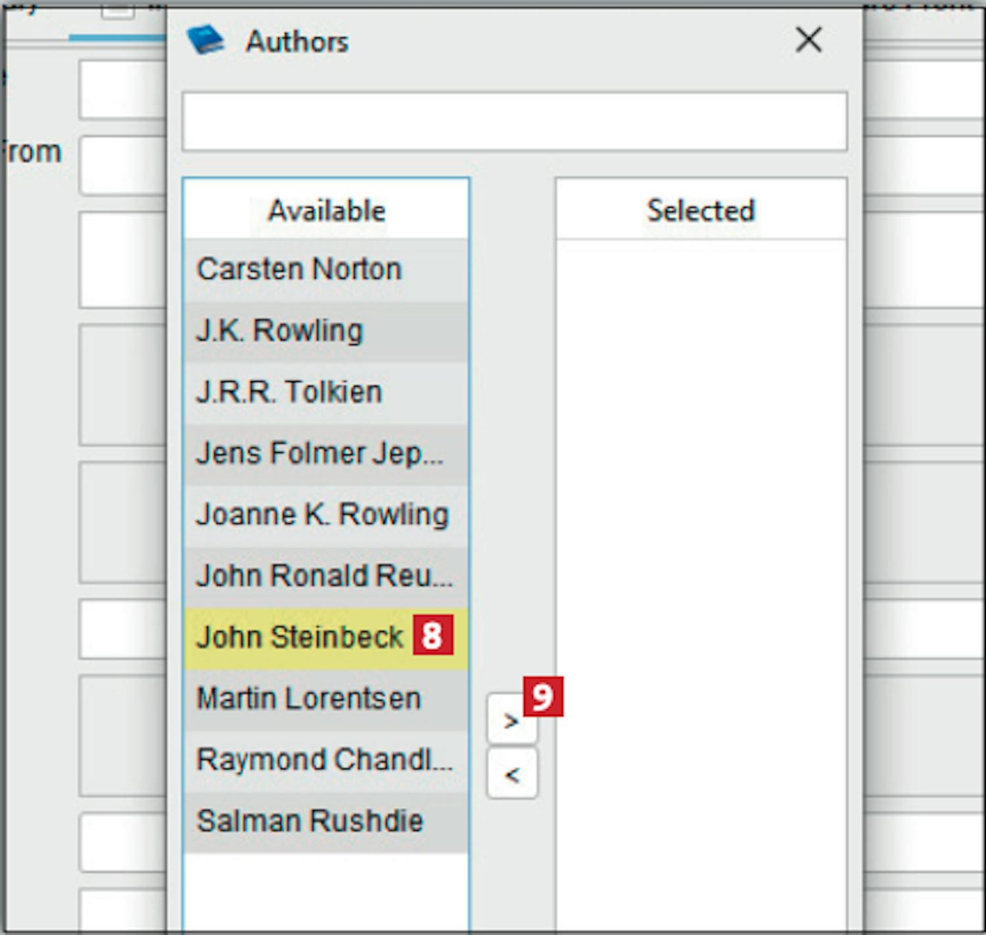Select Salman Rushdie from available authors
986x935 pixels.
coord(310,821)
